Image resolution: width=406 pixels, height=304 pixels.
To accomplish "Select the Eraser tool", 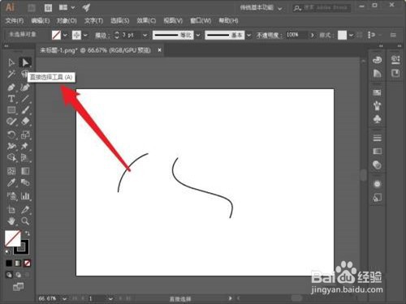I will pos(25,122).
